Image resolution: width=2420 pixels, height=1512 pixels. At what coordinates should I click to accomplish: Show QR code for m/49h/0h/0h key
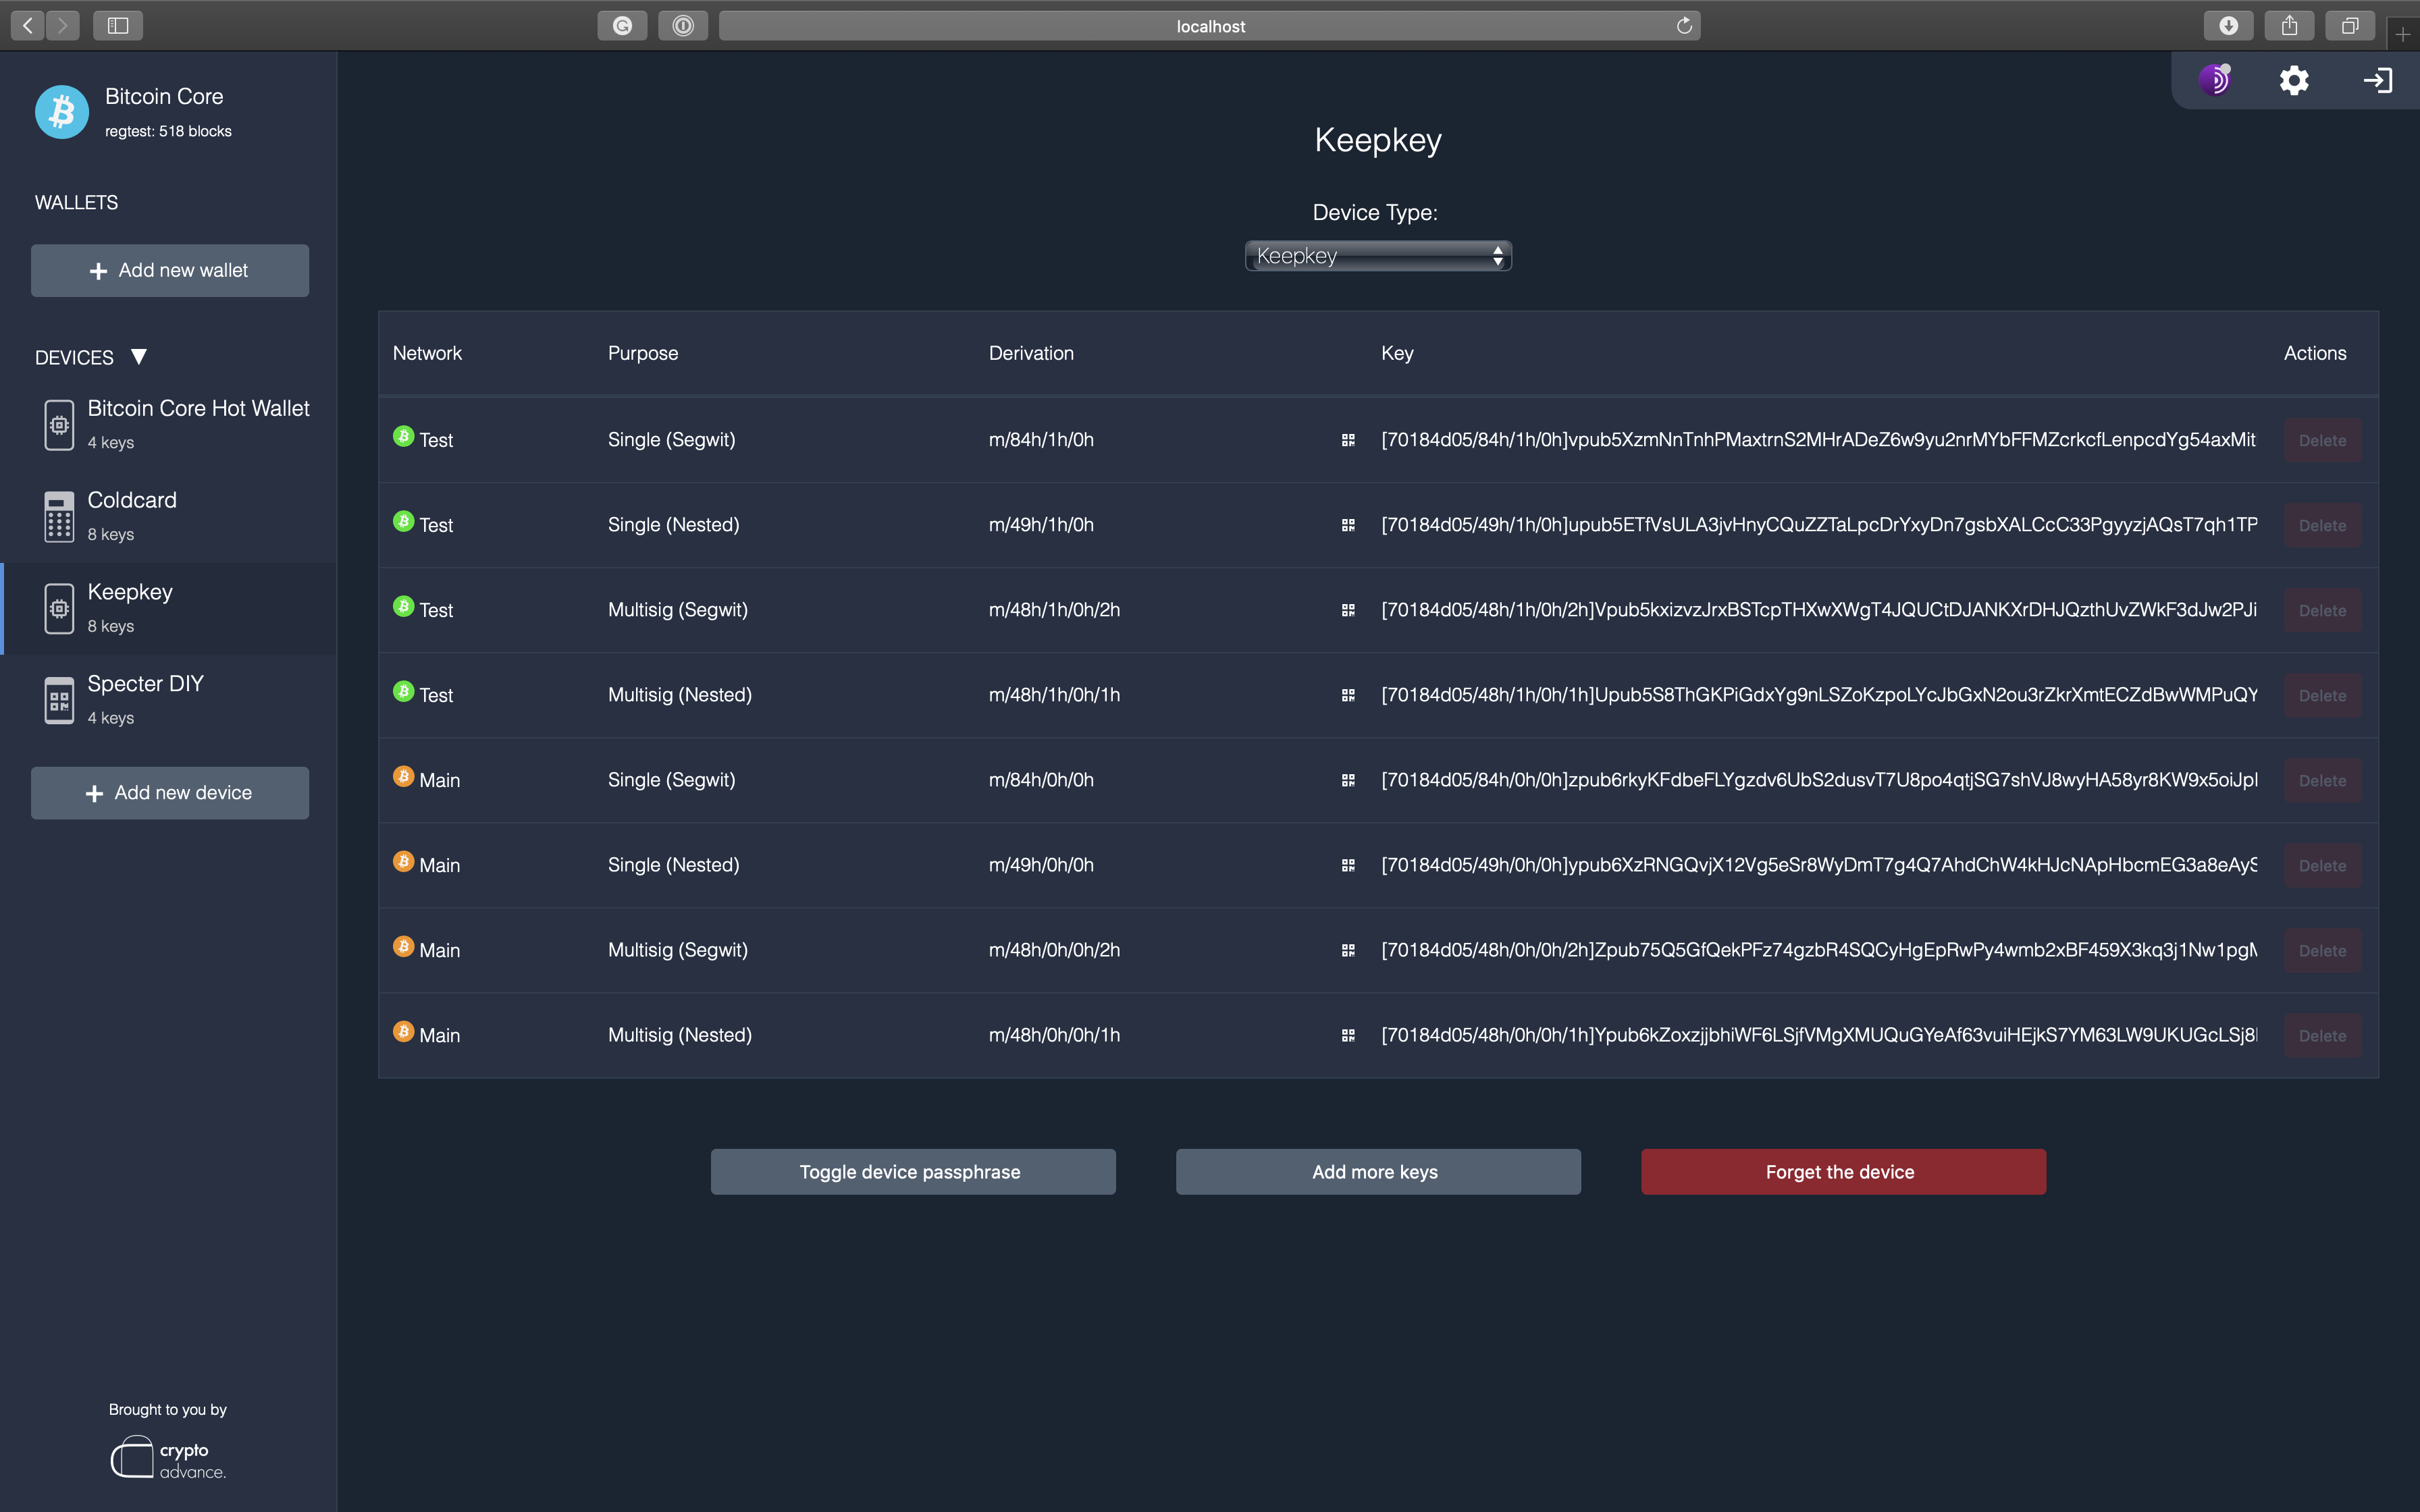(x=1348, y=865)
